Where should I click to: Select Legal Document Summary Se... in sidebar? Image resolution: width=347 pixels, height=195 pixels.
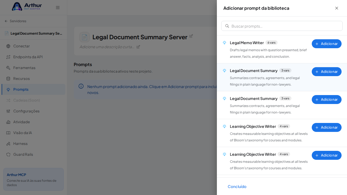click(33, 33)
